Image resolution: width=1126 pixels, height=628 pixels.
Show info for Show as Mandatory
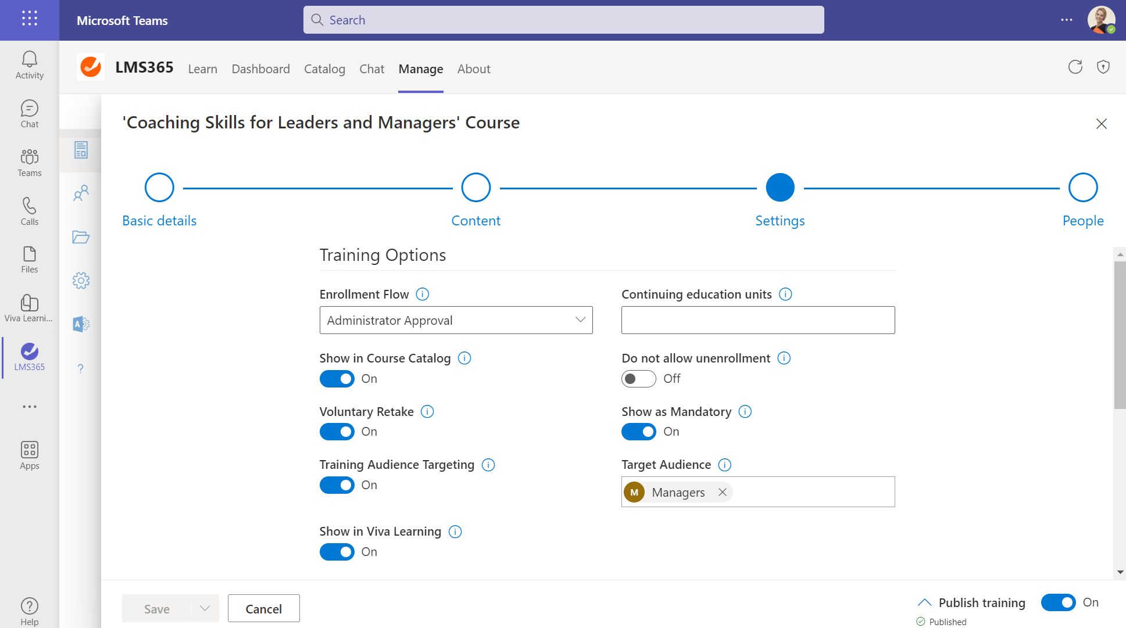(x=745, y=412)
